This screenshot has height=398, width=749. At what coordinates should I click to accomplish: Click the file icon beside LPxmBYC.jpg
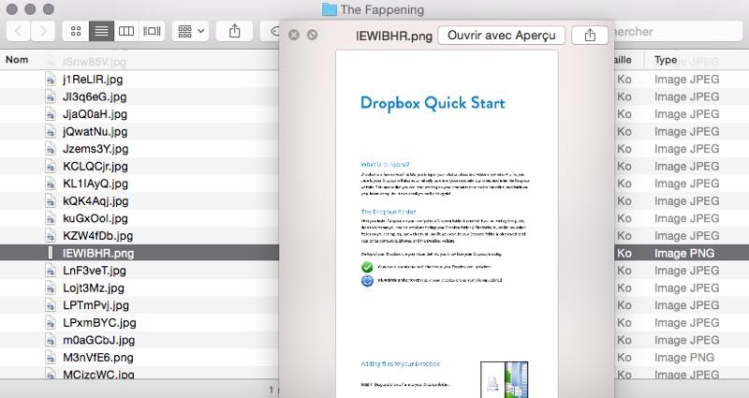(51, 322)
